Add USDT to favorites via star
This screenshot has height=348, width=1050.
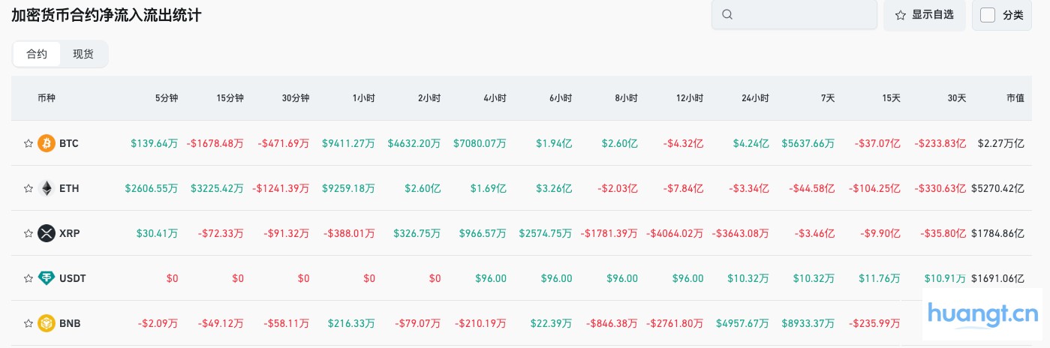pyautogui.click(x=28, y=278)
